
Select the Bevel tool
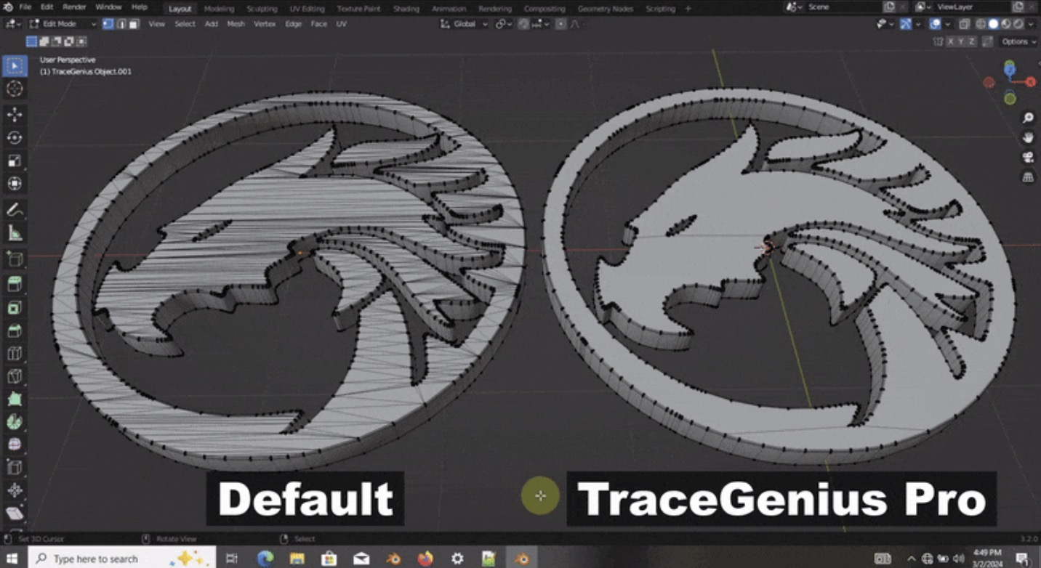click(14, 331)
